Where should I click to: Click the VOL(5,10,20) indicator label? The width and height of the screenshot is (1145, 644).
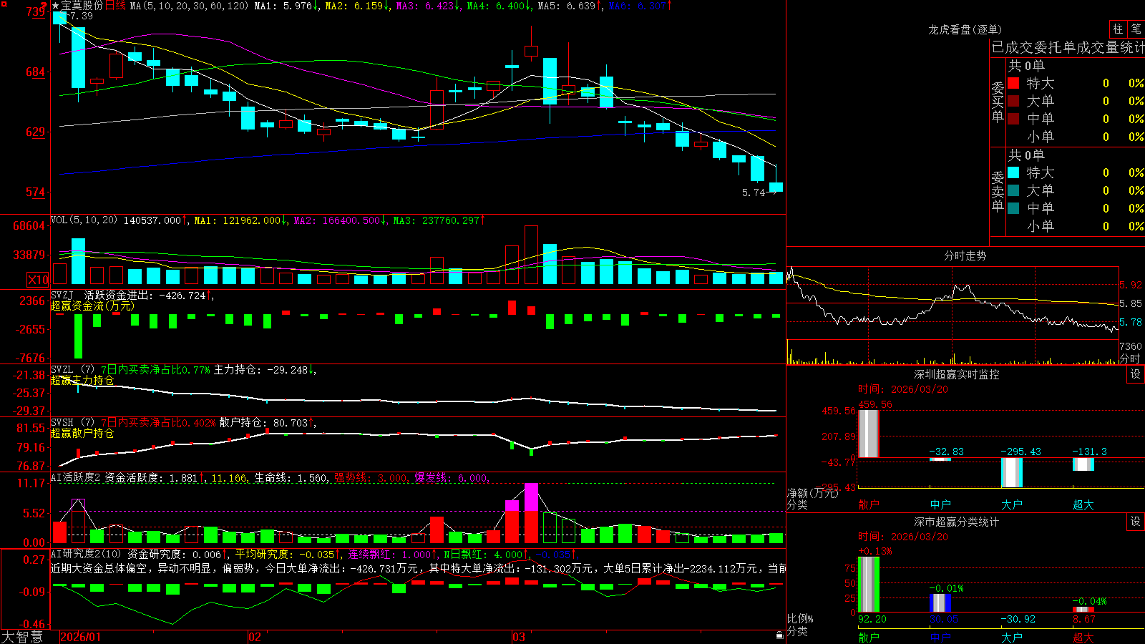pos(84,220)
